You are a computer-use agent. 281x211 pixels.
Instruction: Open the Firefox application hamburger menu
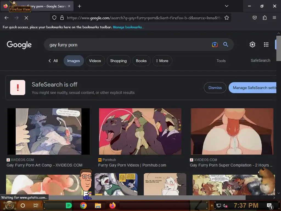coord(274,18)
